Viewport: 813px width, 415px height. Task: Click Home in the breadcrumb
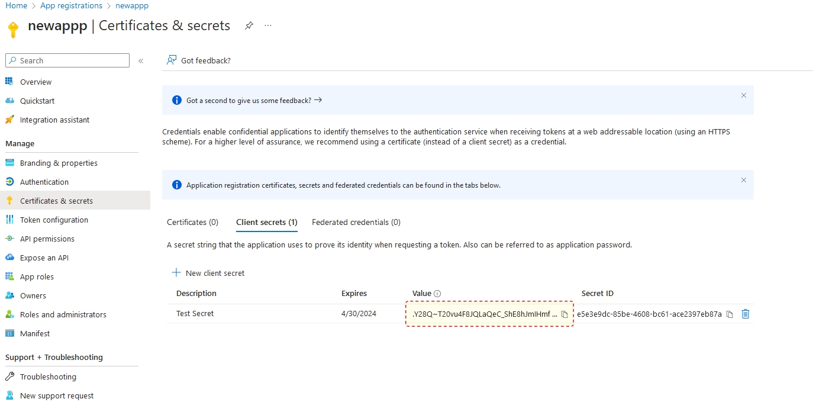[16, 5]
